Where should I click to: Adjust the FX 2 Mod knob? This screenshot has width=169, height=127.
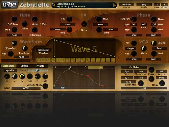click(99, 30)
